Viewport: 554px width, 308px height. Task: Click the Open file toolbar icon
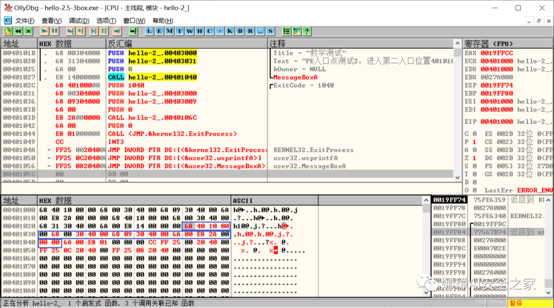point(8,31)
